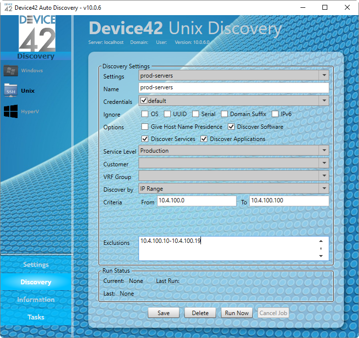
Task: Expand the Customer dropdown
Action: [234, 163]
